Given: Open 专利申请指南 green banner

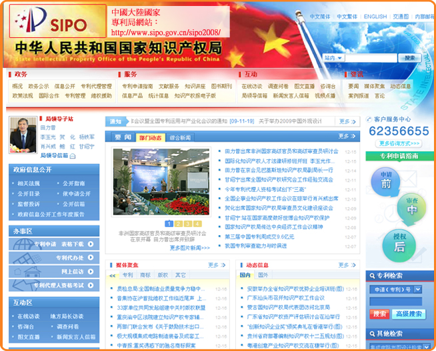Looking at the screenshot, I should pyautogui.click(x=399, y=156).
